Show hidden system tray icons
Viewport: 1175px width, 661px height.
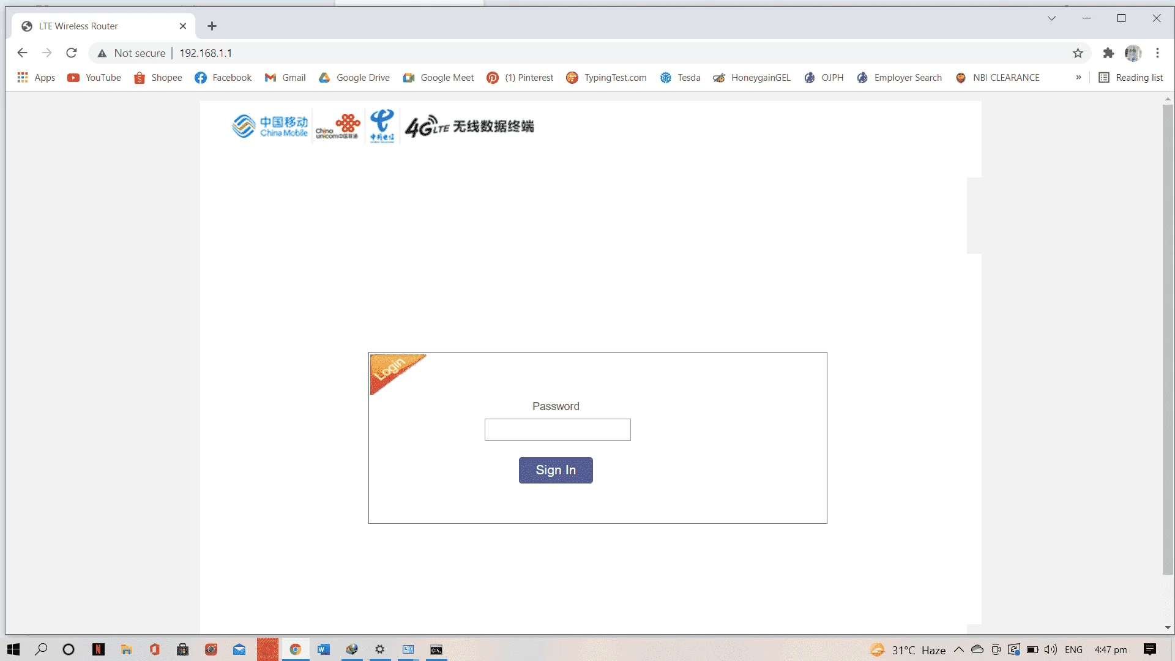(959, 649)
